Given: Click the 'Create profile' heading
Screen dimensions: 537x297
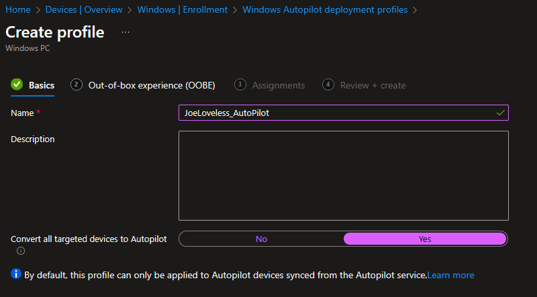Looking at the screenshot, I should point(55,32).
